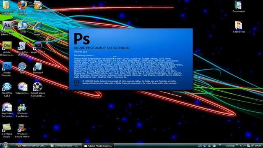Viewport: 263px width, 148px height.
Task: Click the Ps logo on splash screen
Action: tap(82, 39)
